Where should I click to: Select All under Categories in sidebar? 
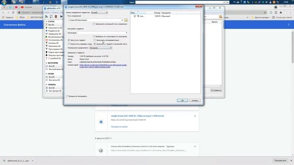tap(51, 66)
